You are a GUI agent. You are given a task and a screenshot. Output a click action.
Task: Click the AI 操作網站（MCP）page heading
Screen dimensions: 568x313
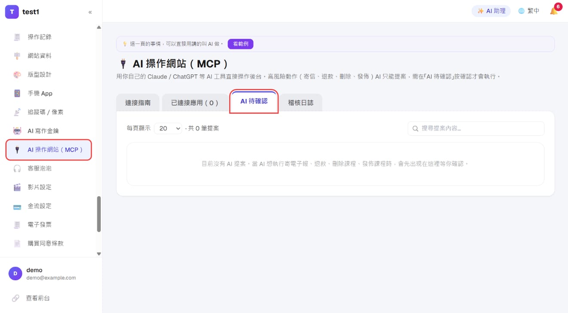point(180,64)
